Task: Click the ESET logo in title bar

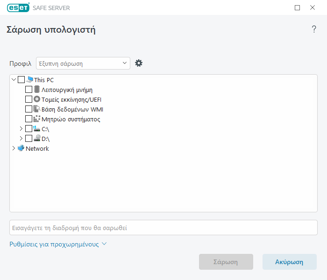Action: [18, 8]
